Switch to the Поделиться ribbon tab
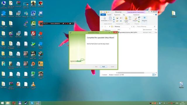Viewport: 187px width, 105px height. point(117,15)
